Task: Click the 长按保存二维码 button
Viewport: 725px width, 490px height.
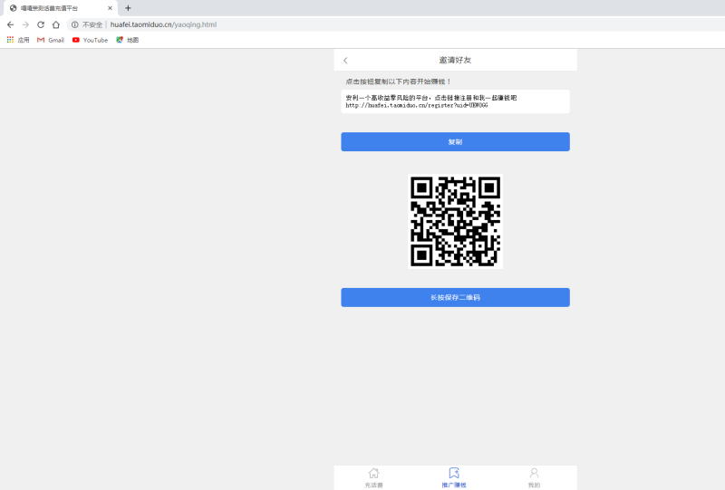Action: 455,297
